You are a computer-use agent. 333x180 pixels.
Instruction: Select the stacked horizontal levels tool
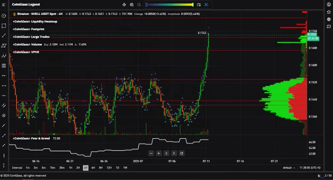click(x=3, y=66)
